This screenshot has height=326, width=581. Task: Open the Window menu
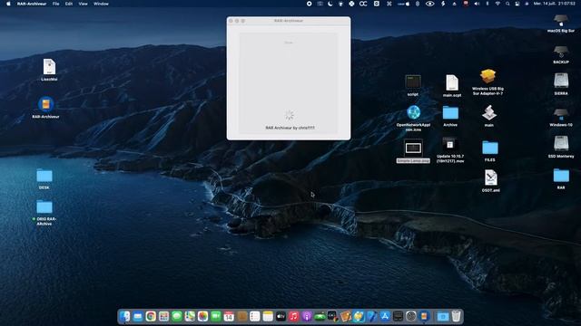point(101,4)
